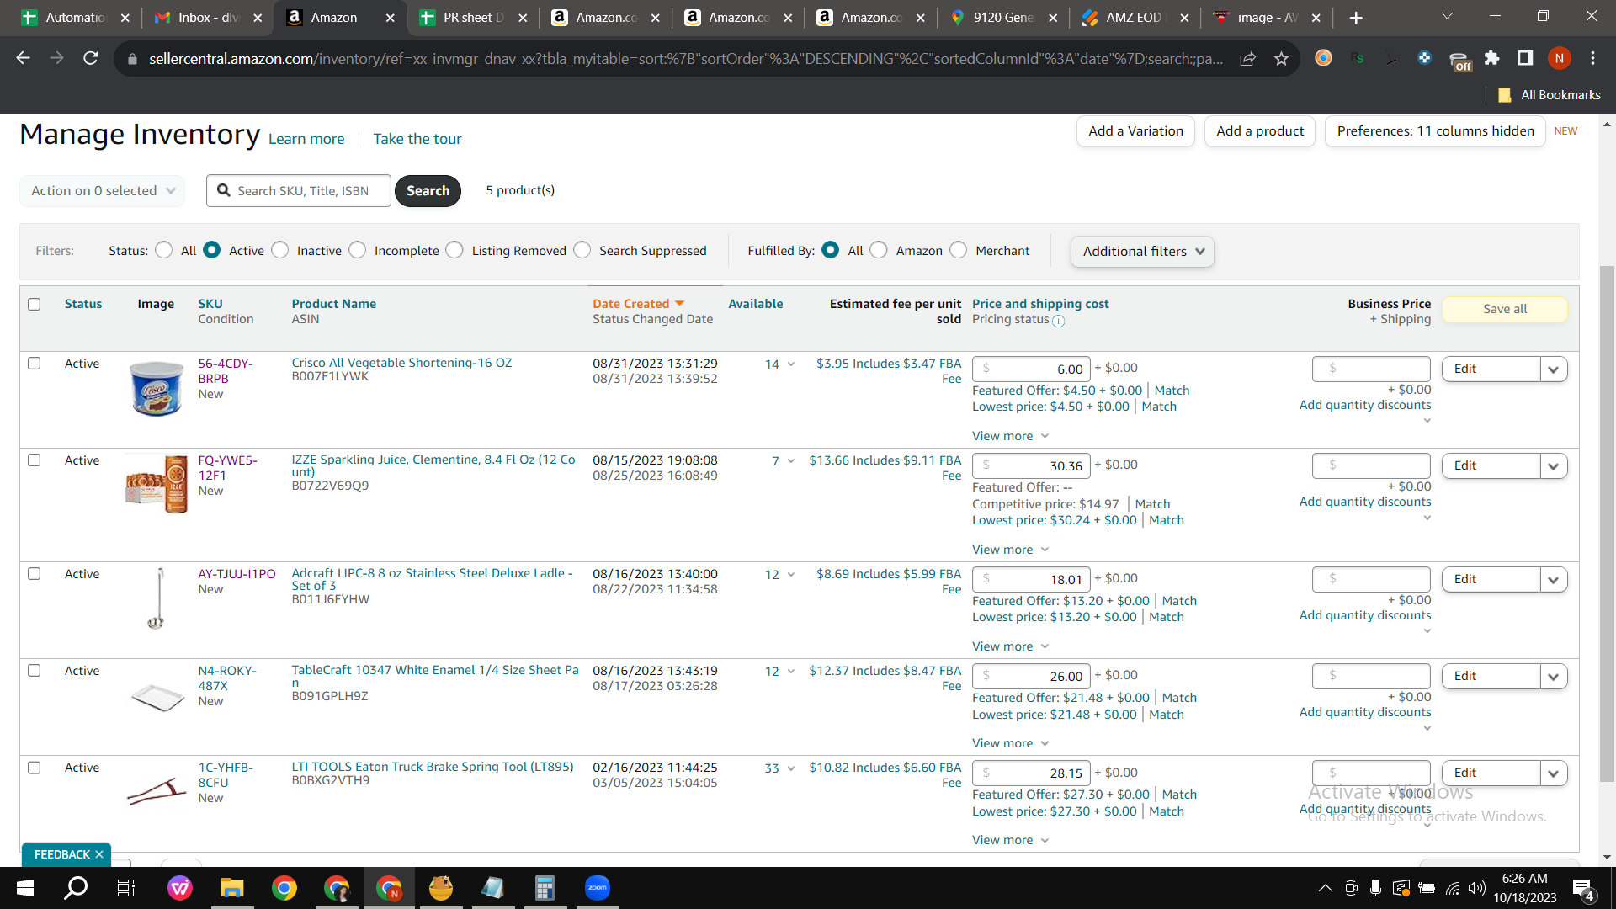1616x909 pixels.
Task: Select Fulfilled By Merchant radio button
Action: (x=959, y=250)
